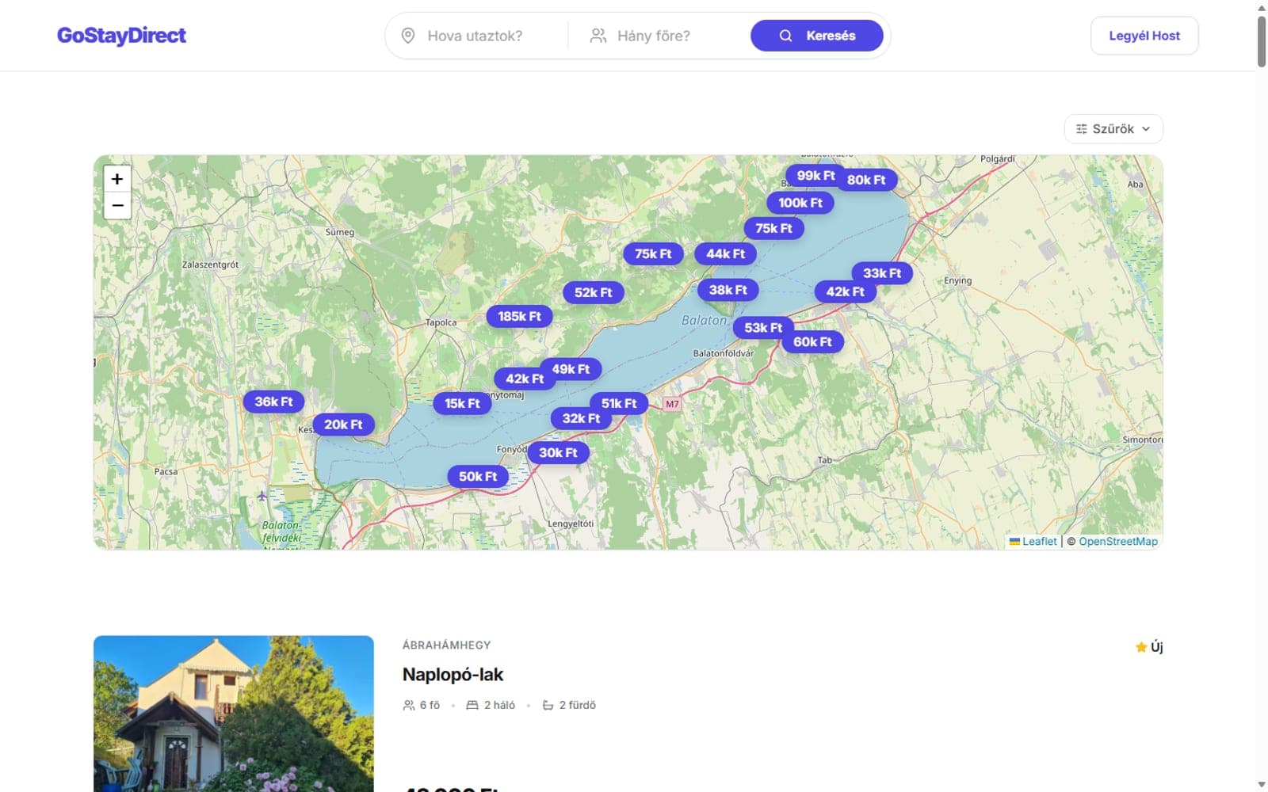This screenshot has width=1268, height=792.
Task: Open the Szűrők filters dropdown
Action: pos(1113,129)
